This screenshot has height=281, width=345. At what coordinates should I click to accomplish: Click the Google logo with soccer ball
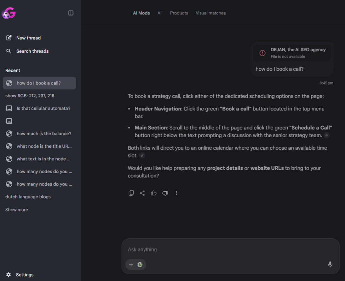point(9,13)
